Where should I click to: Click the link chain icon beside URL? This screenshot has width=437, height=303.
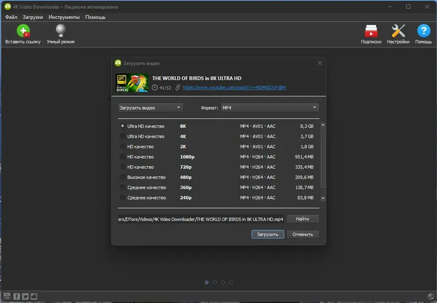click(x=178, y=87)
